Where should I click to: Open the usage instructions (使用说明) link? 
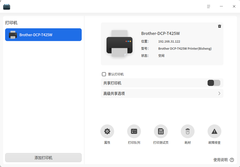pyautogui.click(x=220, y=160)
